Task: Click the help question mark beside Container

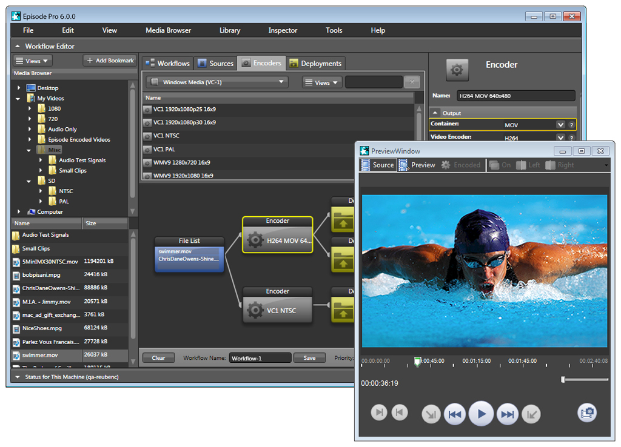Action: click(x=571, y=124)
